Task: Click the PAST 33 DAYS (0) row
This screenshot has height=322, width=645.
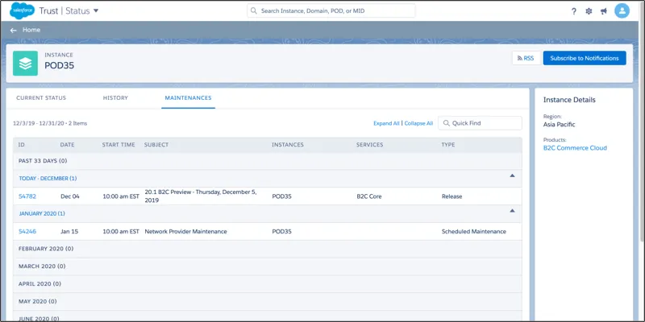Action: [x=268, y=161]
